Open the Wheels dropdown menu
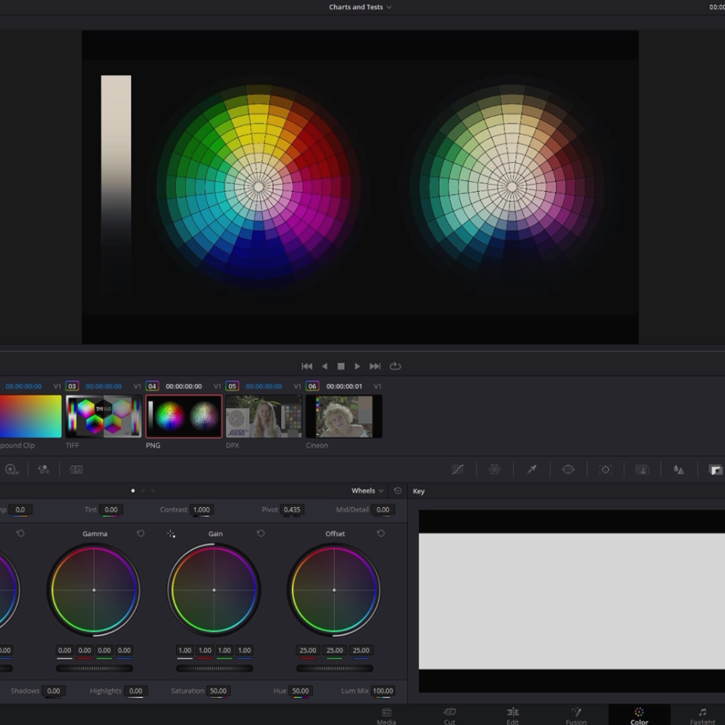This screenshot has height=725, width=725. (367, 491)
